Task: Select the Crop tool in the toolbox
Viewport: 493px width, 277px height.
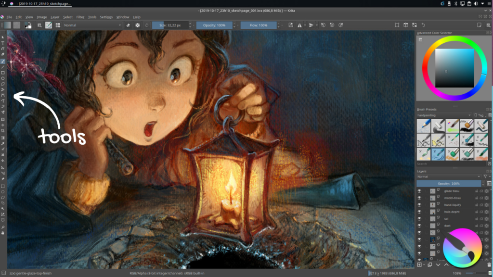Action: [x=3, y=131]
